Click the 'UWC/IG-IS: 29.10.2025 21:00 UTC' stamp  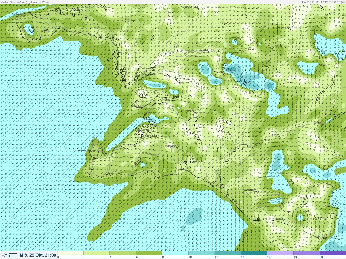[324, 2]
